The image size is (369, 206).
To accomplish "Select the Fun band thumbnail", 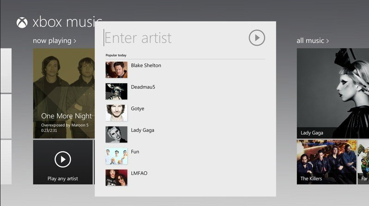I will point(116,156).
